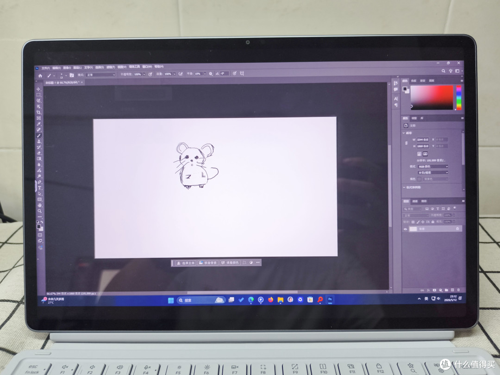The image size is (500, 375).
Task: Collapse the Canvas section in Properties
Action: coord(404,133)
